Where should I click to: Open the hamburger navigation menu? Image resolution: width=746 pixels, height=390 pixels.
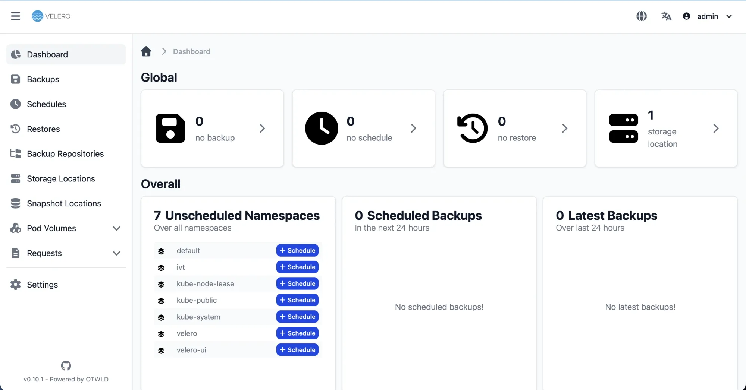(15, 16)
